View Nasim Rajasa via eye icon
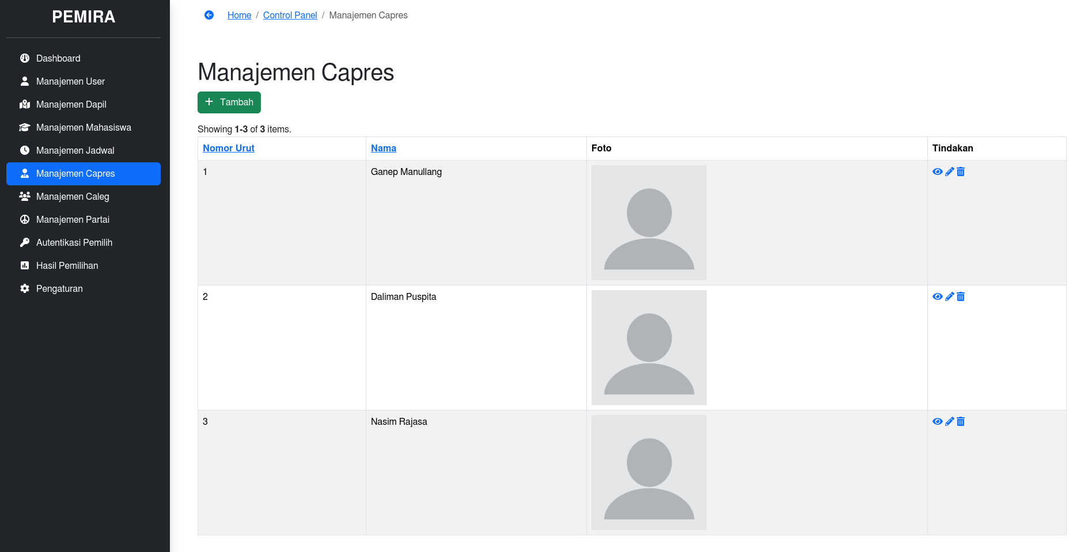This screenshot has height=552, width=1092. 937,421
